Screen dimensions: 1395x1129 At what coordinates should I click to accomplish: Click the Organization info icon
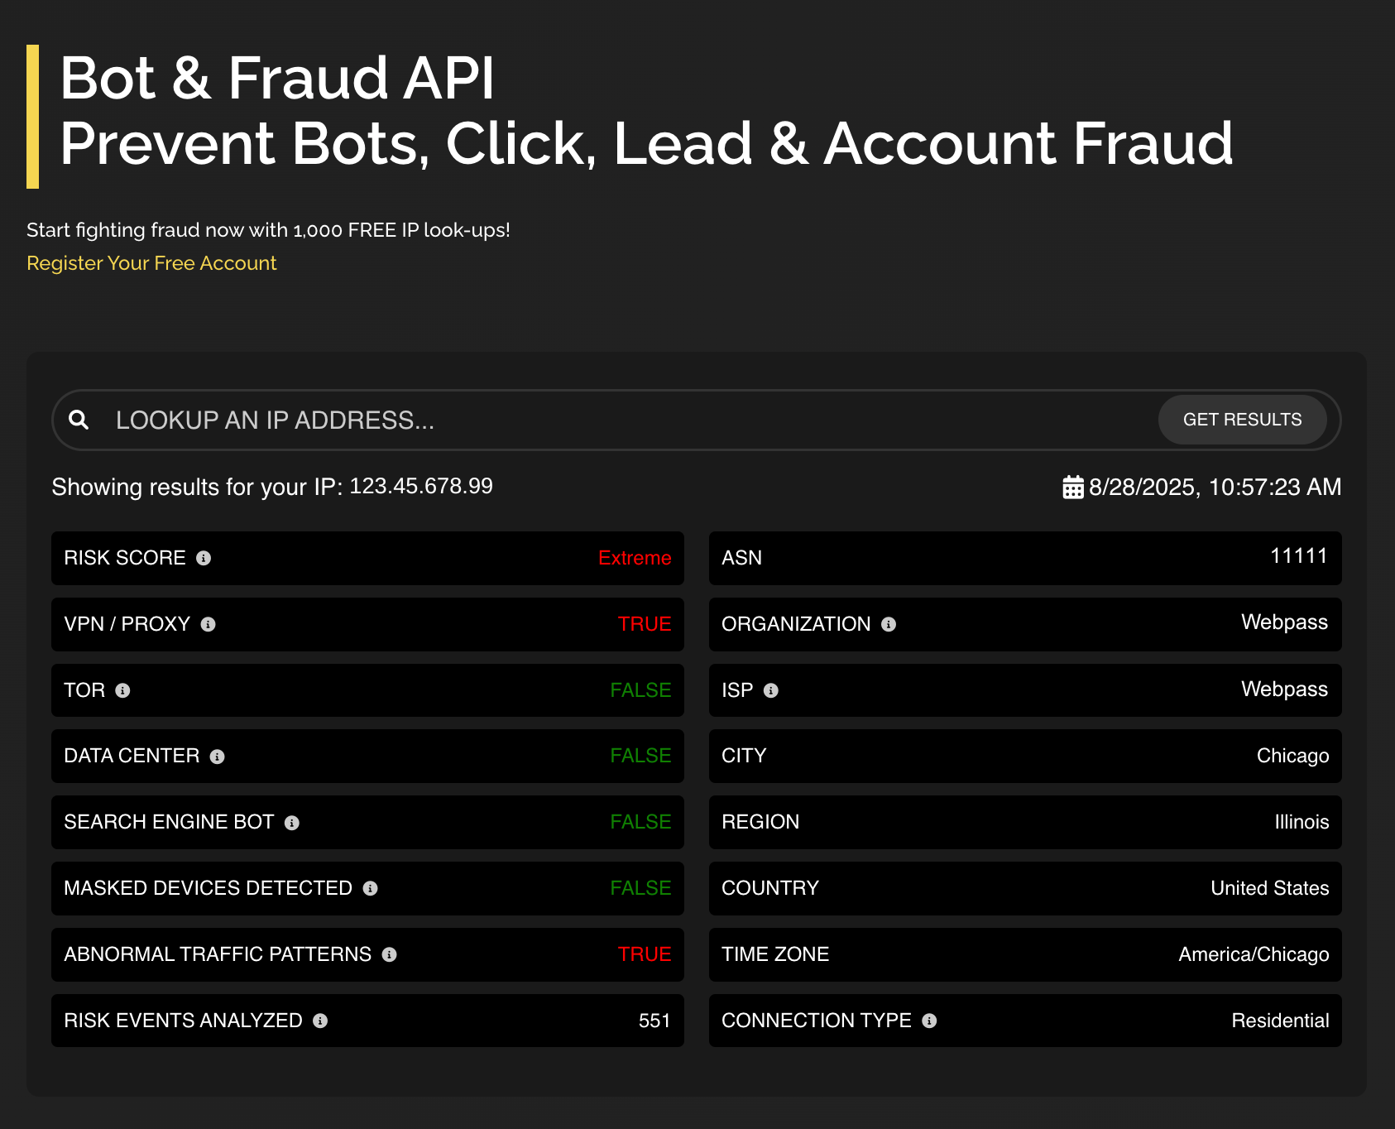[889, 624]
